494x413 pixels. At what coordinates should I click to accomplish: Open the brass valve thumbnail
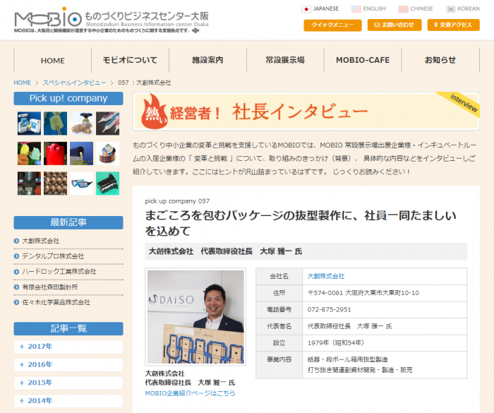coord(82,124)
